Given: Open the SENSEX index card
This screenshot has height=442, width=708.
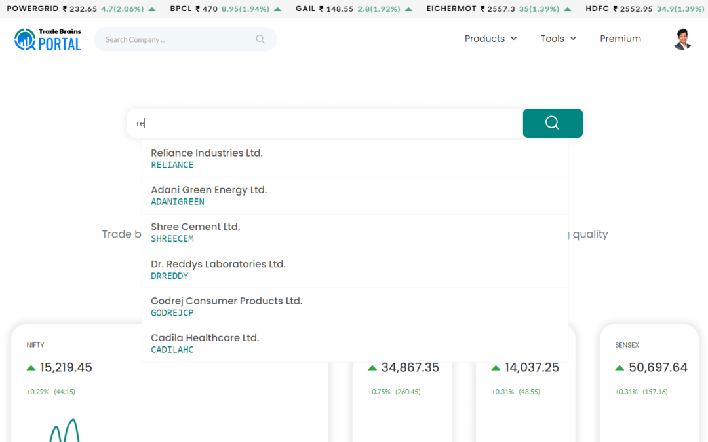Looking at the screenshot, I should [x=649, y=383].
